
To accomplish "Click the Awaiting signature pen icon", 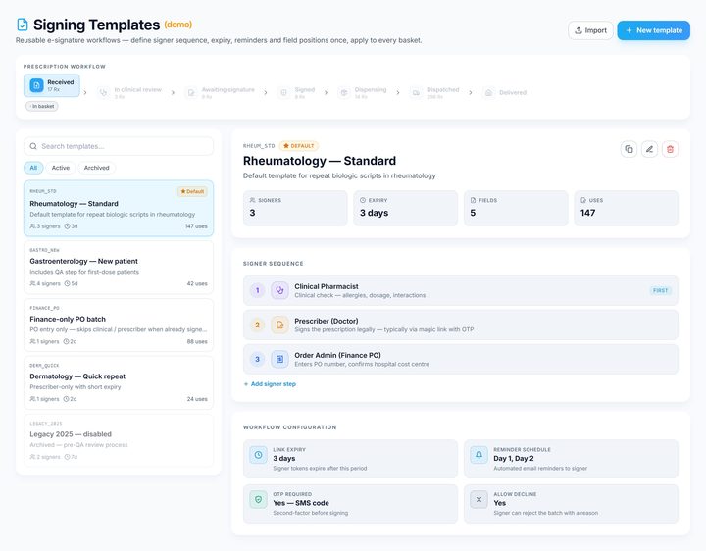I will 191,93.
